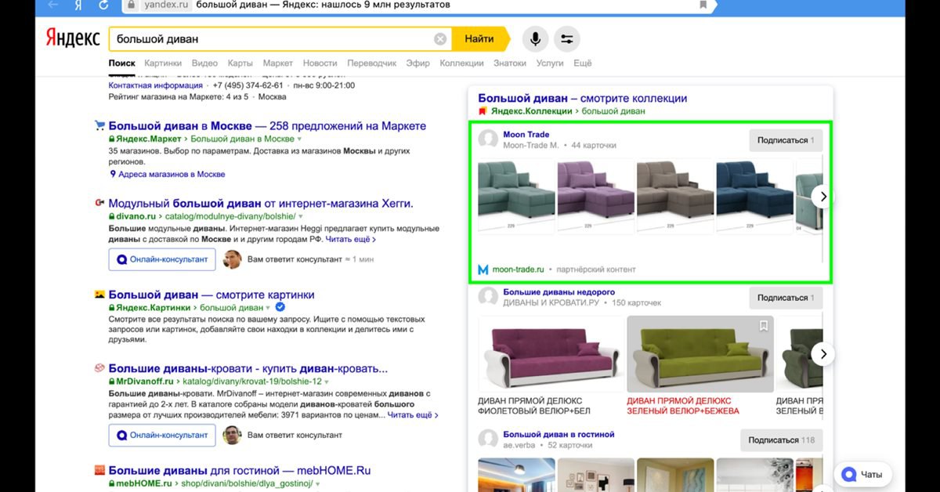Subscribe to Большие диваны недорого collection
The image size is (940, 492).
tap(786, 298)
